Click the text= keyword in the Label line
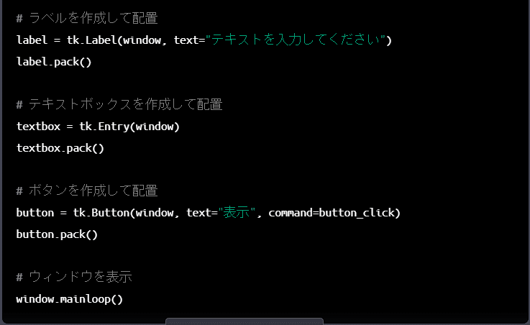Image resolution: width=530 pixels, height=325 pixels. coord(189,40)
